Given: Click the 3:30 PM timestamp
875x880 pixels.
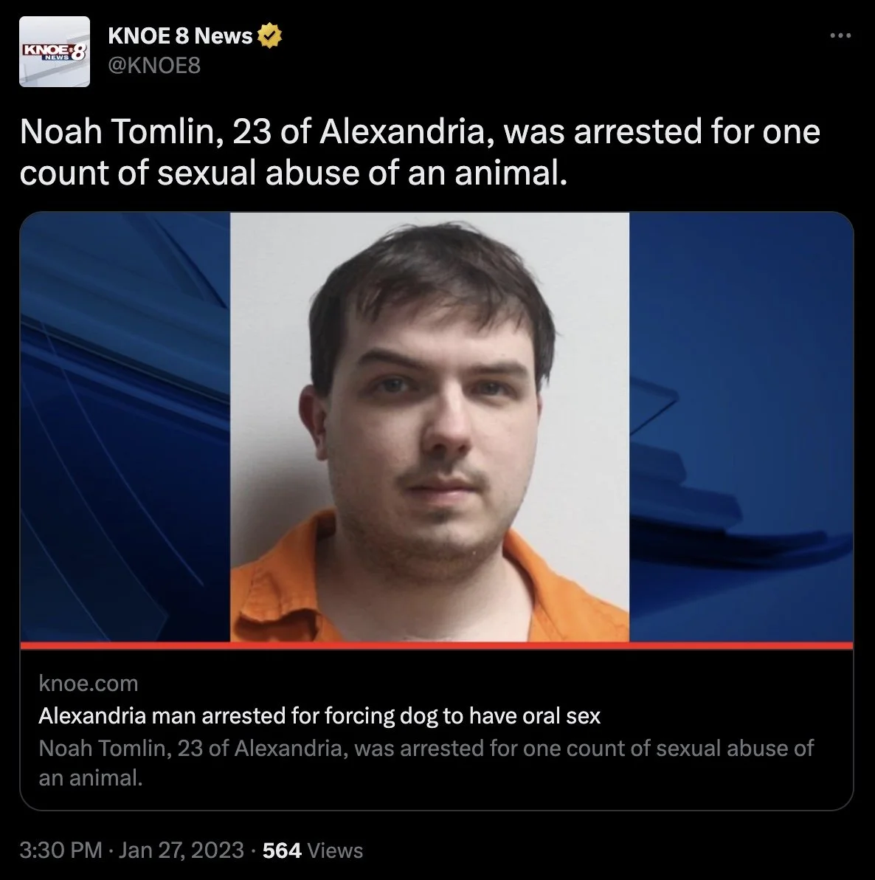Looking at the screenshot, I should point(61,850).
